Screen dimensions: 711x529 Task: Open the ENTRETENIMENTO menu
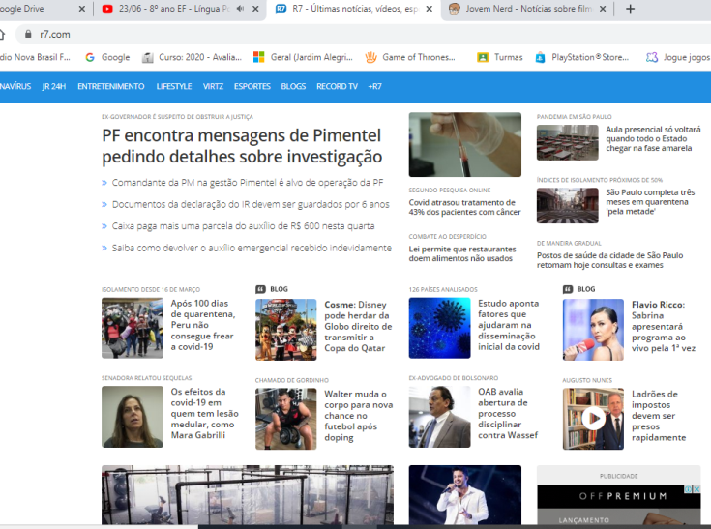click(111, 86)
